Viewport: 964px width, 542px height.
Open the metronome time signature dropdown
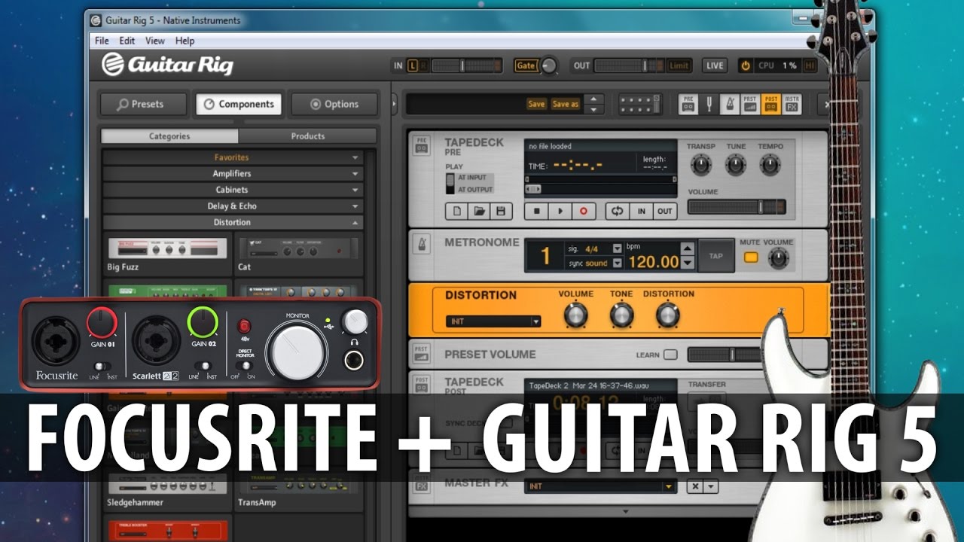[x=617, y=248]
